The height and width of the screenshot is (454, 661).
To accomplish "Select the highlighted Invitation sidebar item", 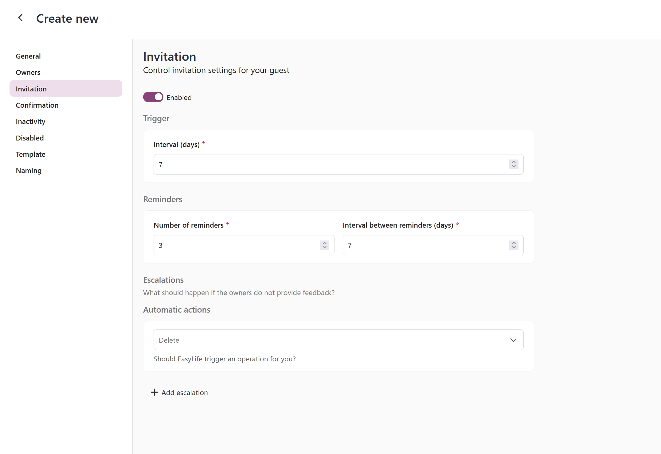I will point(31,89).
